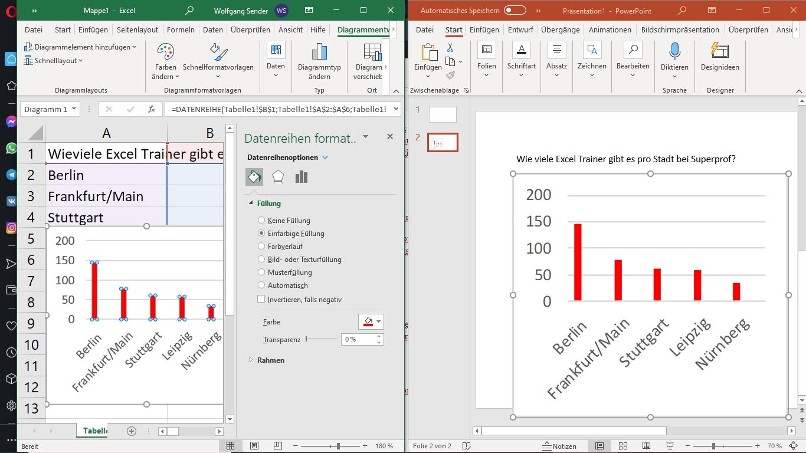
Task: Click Diagrammtyp ändern icon in Excel ribbon
Action: coord(319,52)
